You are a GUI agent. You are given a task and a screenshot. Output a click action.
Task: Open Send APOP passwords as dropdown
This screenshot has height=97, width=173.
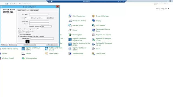click(47, 26)
